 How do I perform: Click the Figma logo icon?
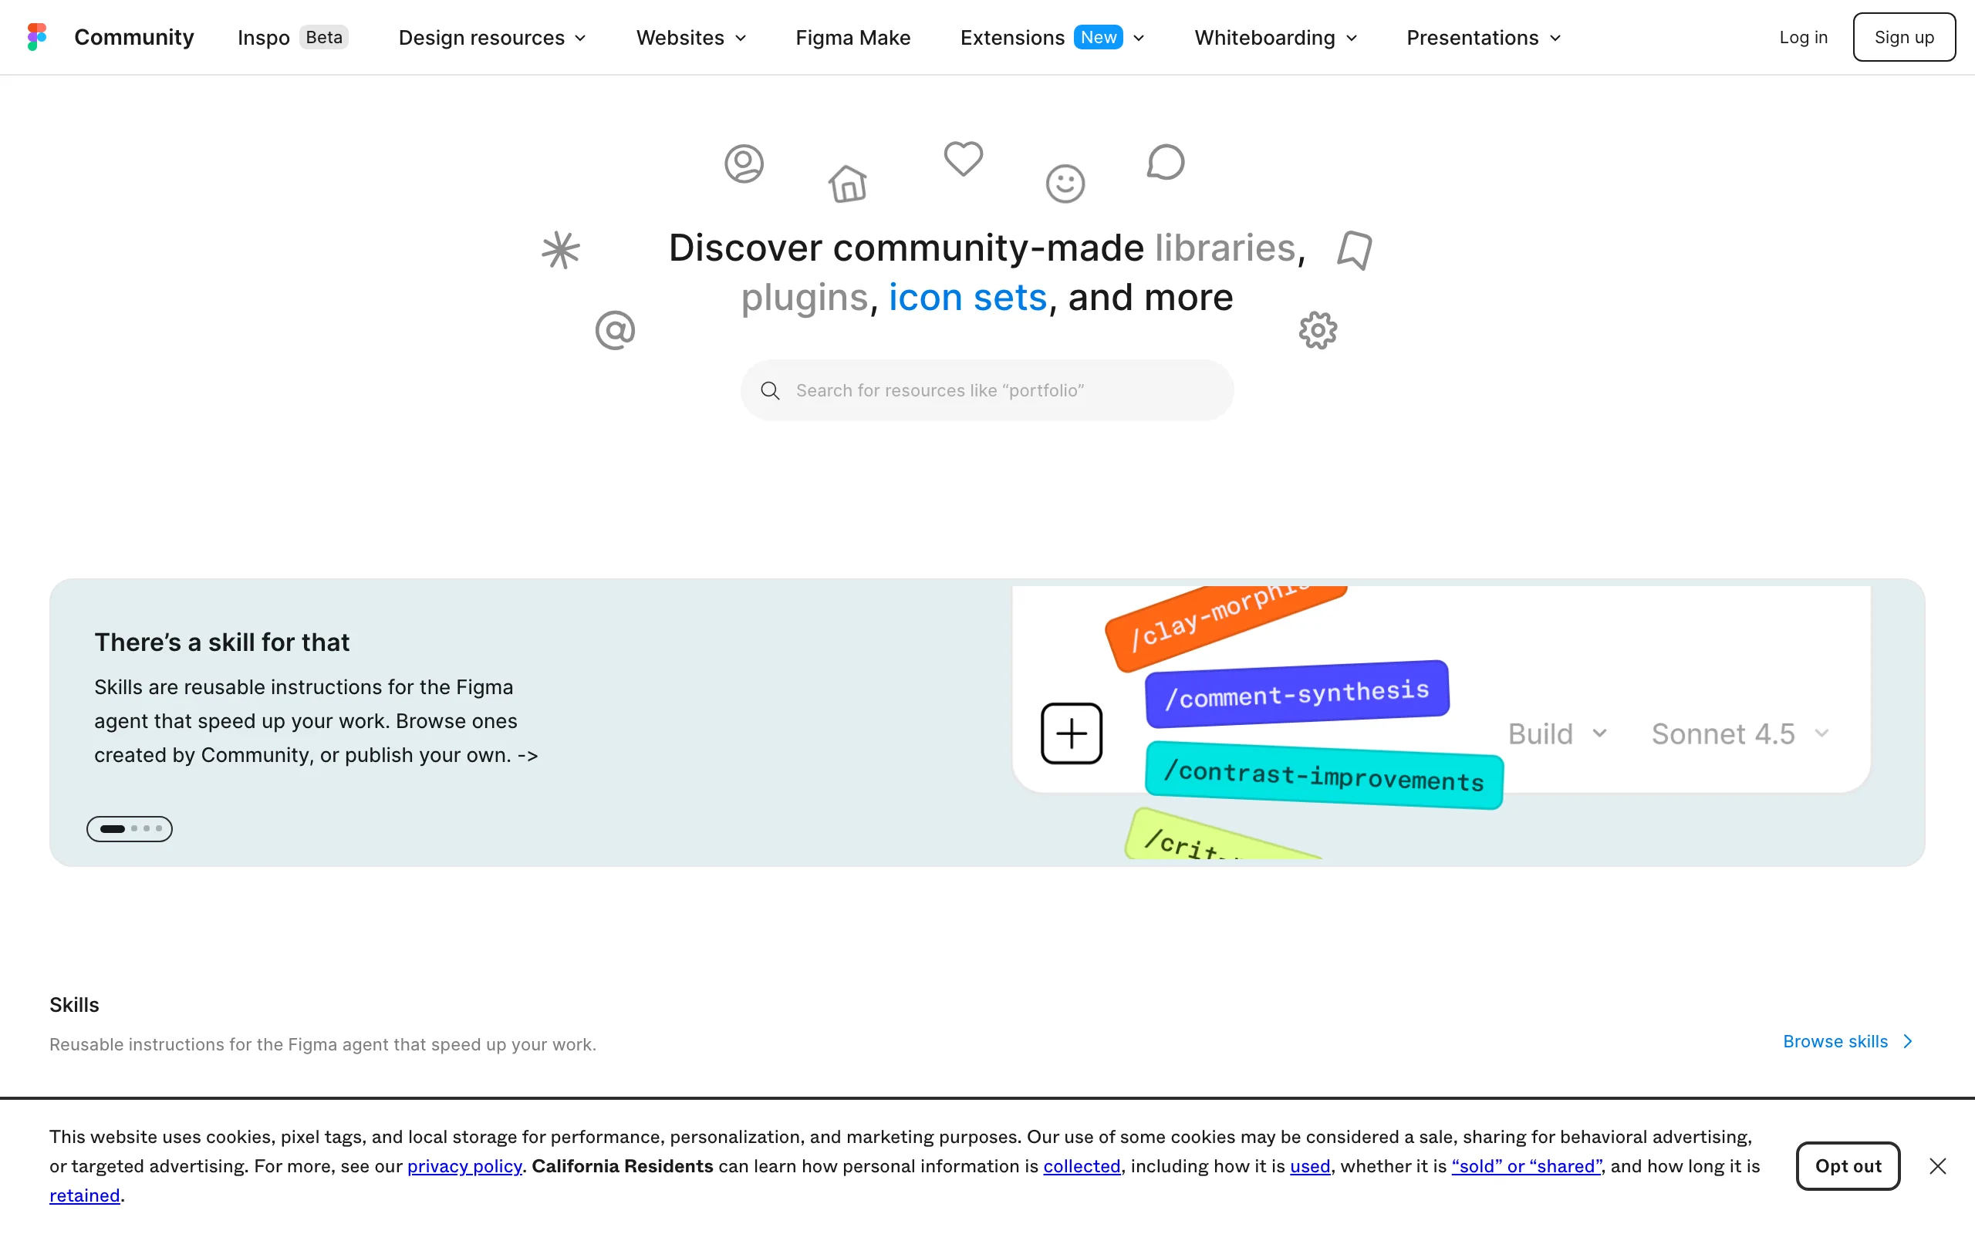[37, 37]
